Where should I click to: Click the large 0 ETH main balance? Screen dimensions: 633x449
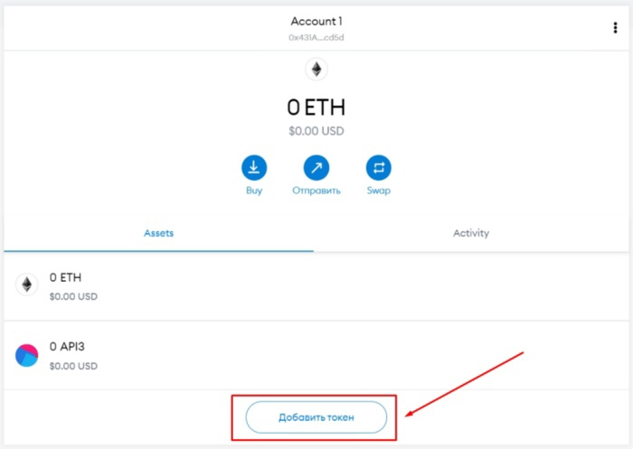(316, 108)
